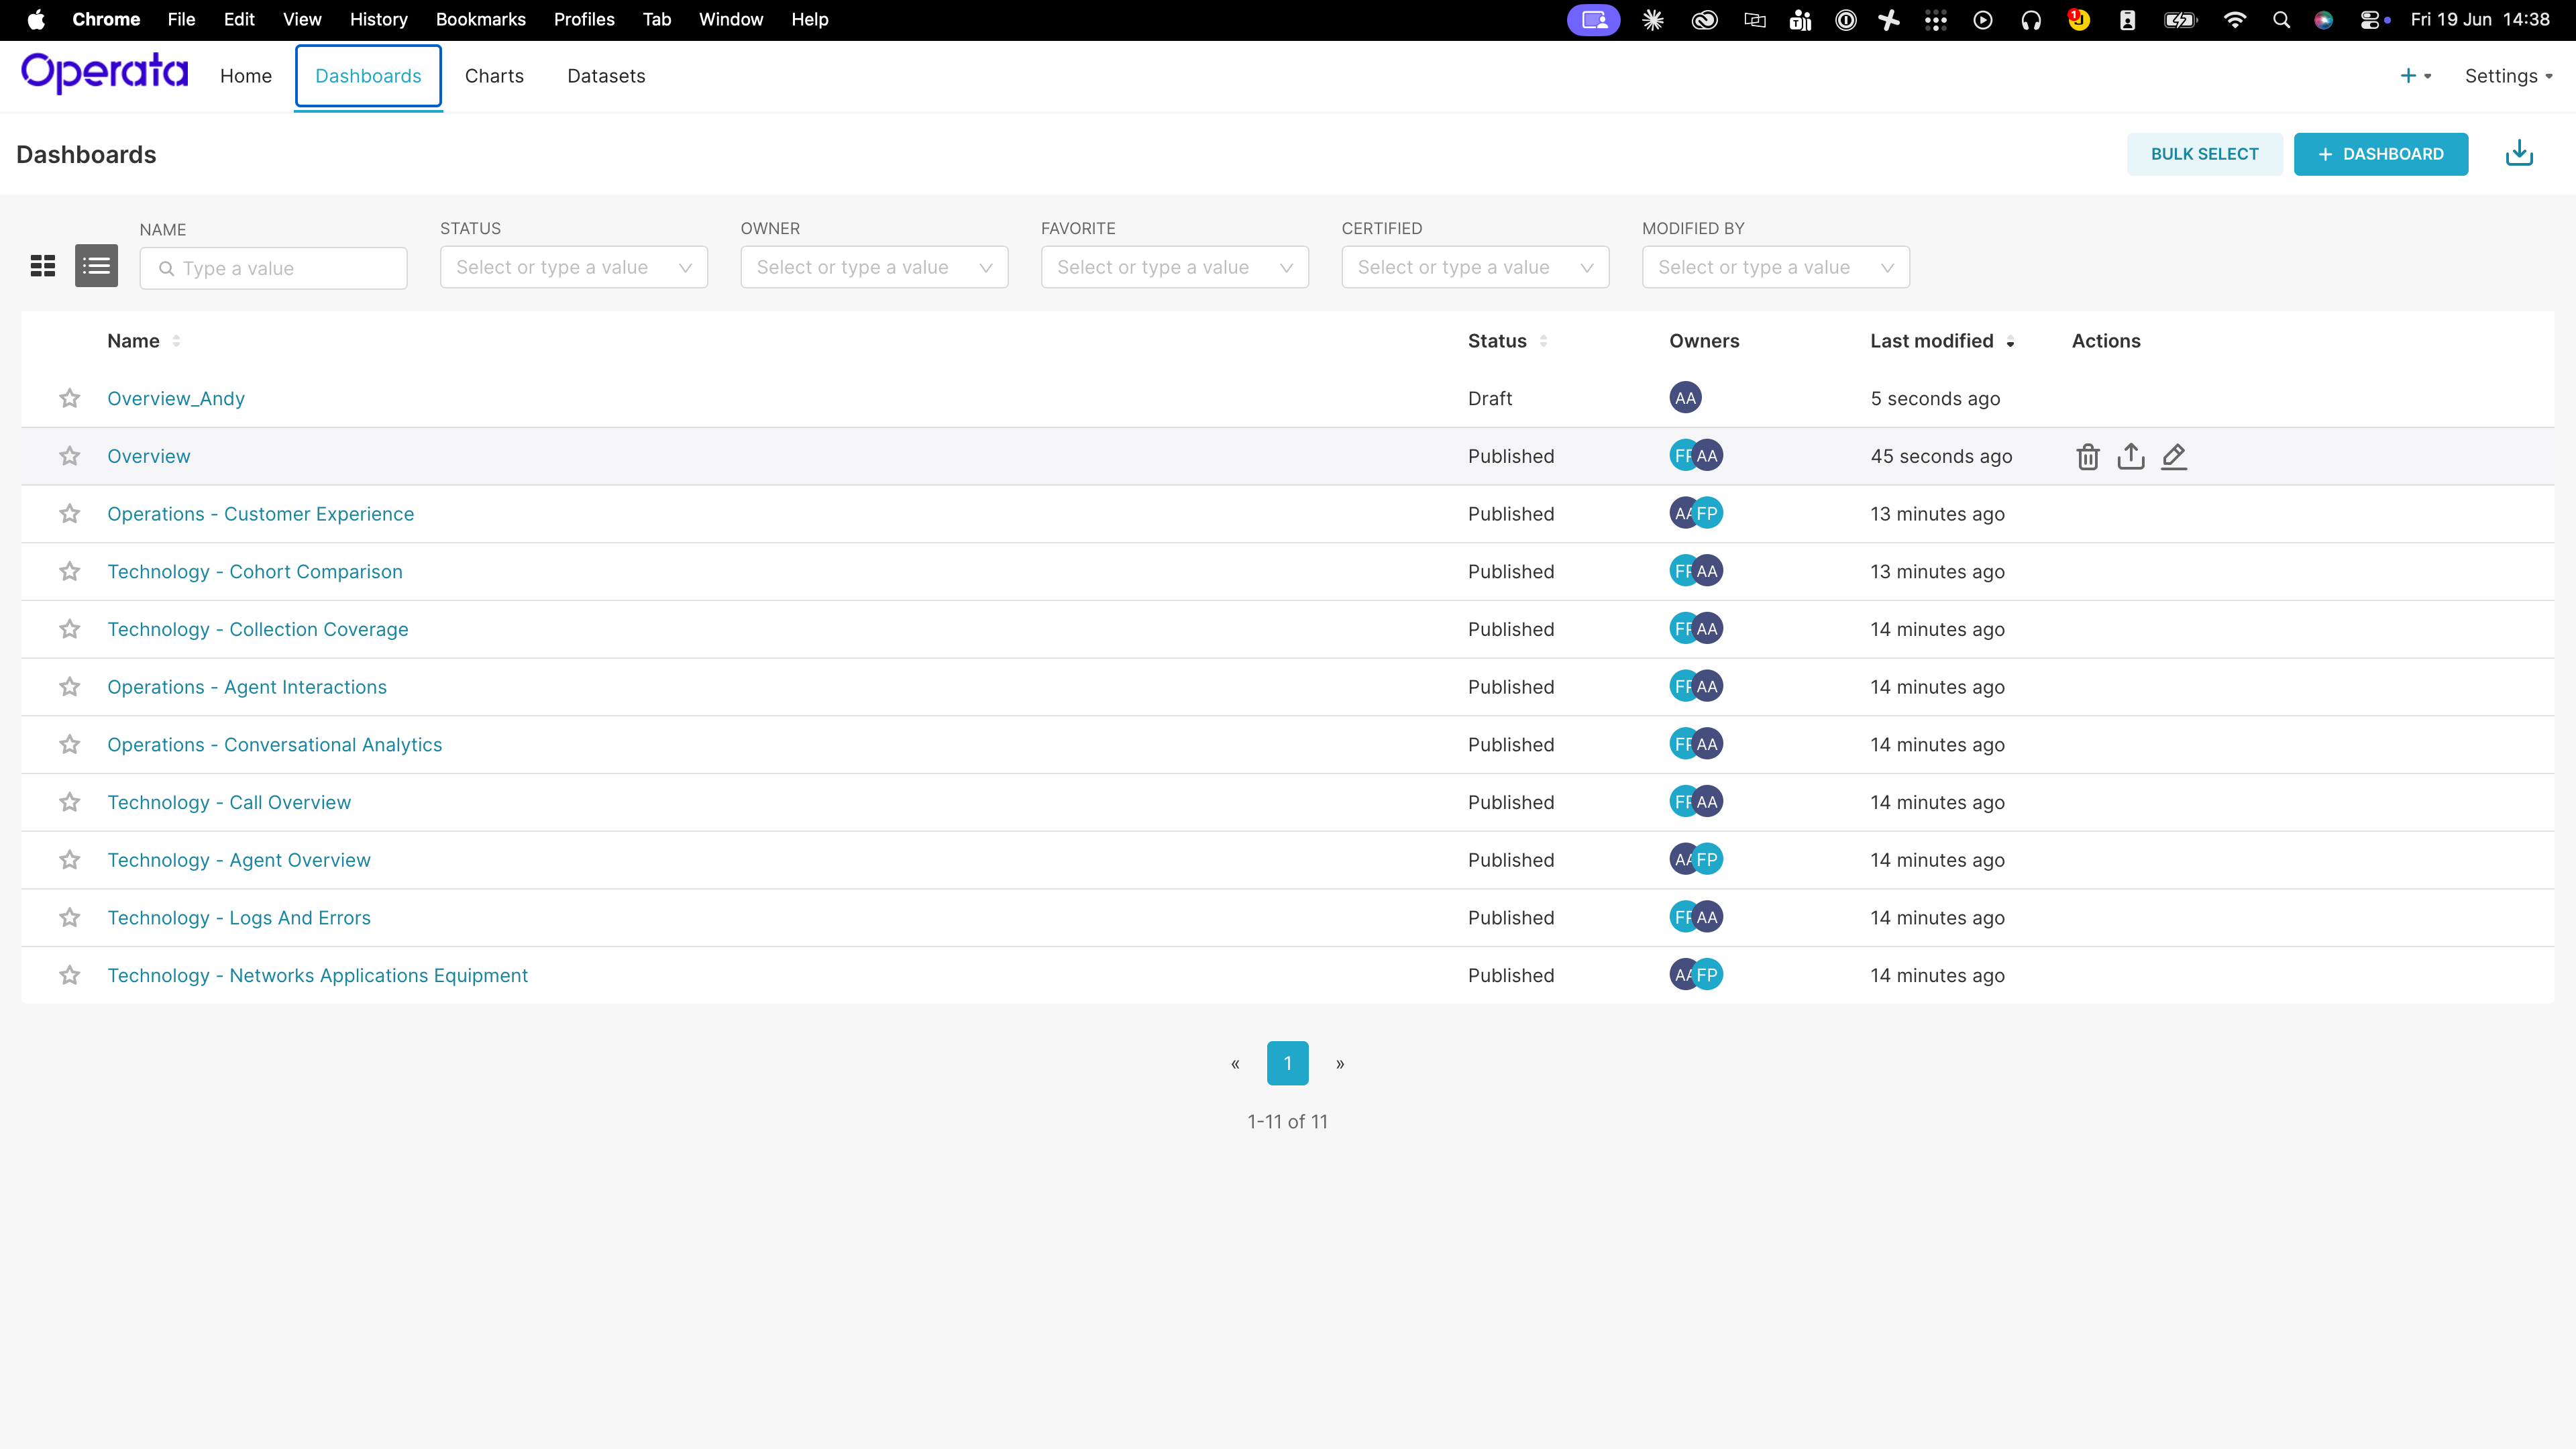Favorite the Overview_Andy dashboard
Screen dimensions: 2576x1449
point(69,398)
